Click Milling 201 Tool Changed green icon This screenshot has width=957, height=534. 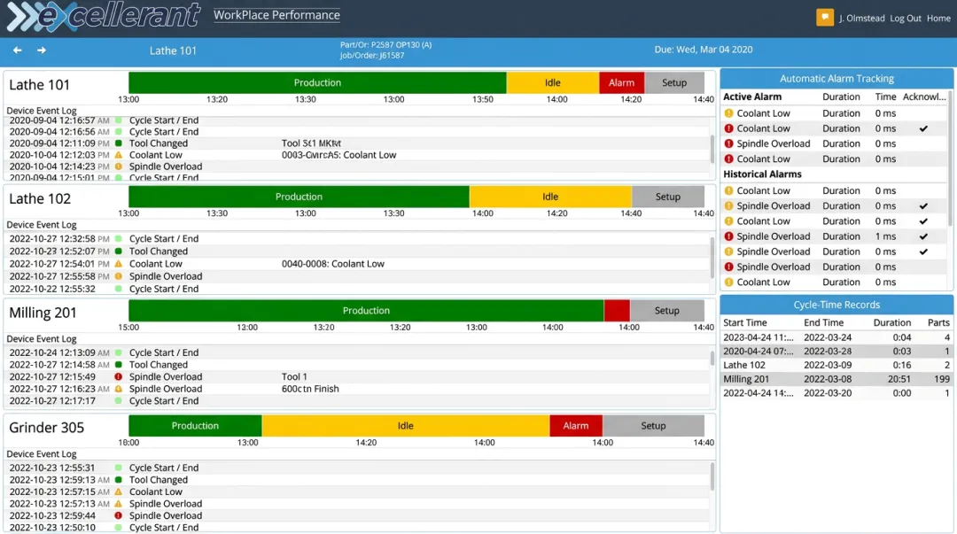119,364
